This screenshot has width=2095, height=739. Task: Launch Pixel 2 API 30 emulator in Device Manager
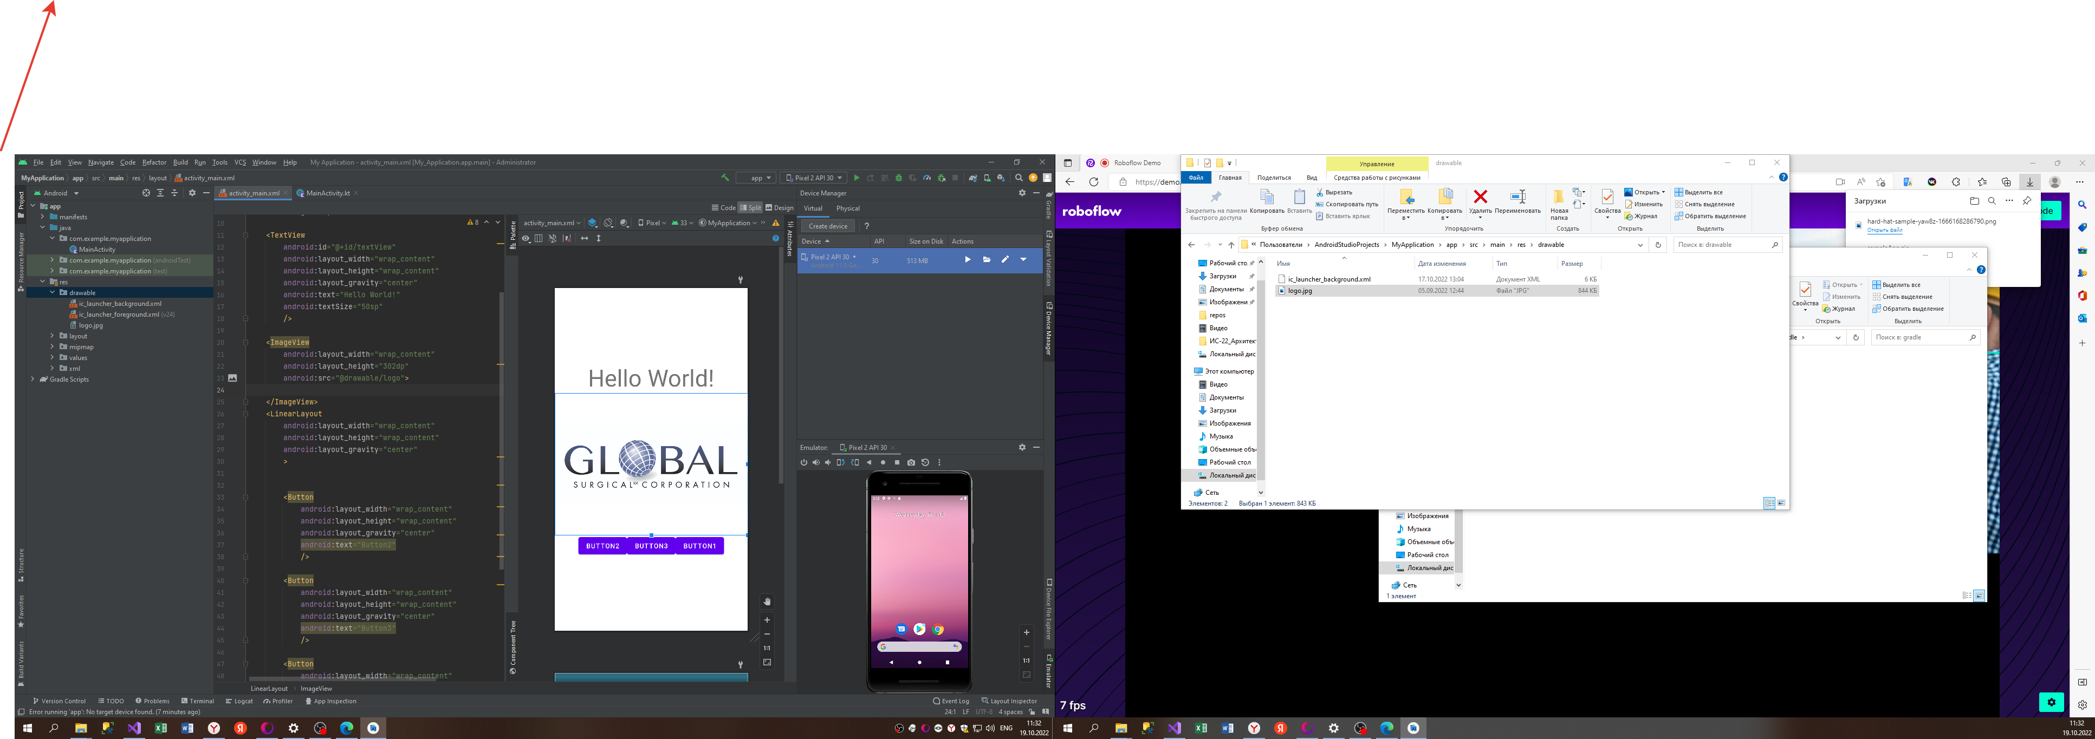click(x=968, y=260)
